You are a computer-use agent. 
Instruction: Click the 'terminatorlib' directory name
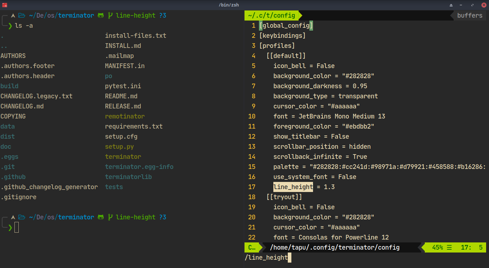click(128, 177)
